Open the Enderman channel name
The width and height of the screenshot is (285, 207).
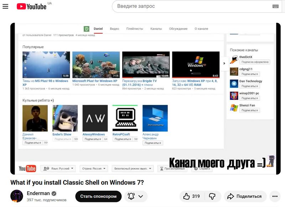coord(38,193)
